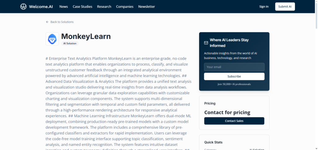The image size is (318, 150).
Task: Focus the Your email input field
Action: 234,67
